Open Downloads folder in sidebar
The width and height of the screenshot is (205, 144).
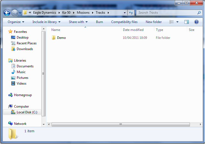pyautogui.click(x=25, y=49)
